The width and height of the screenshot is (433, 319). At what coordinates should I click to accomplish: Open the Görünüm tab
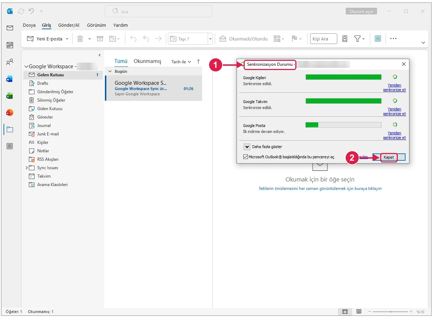(x=96, y=25)
